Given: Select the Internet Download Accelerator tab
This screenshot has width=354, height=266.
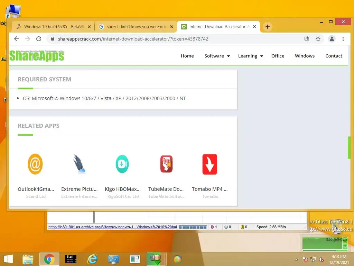Looking at the screenshot, I should [x=218, y=27].
